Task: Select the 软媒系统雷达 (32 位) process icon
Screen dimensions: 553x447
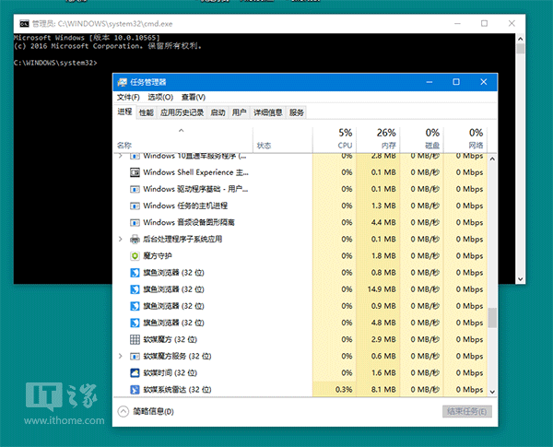Action: 135,390
